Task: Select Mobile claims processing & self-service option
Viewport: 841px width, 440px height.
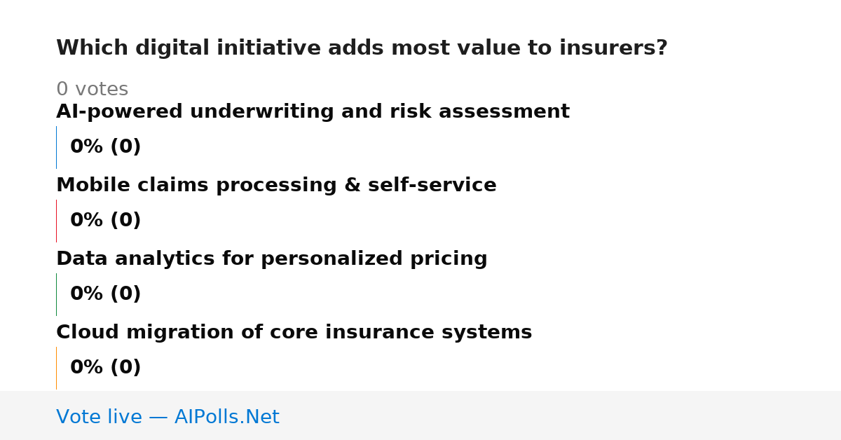Action: [x=276, y=186]
